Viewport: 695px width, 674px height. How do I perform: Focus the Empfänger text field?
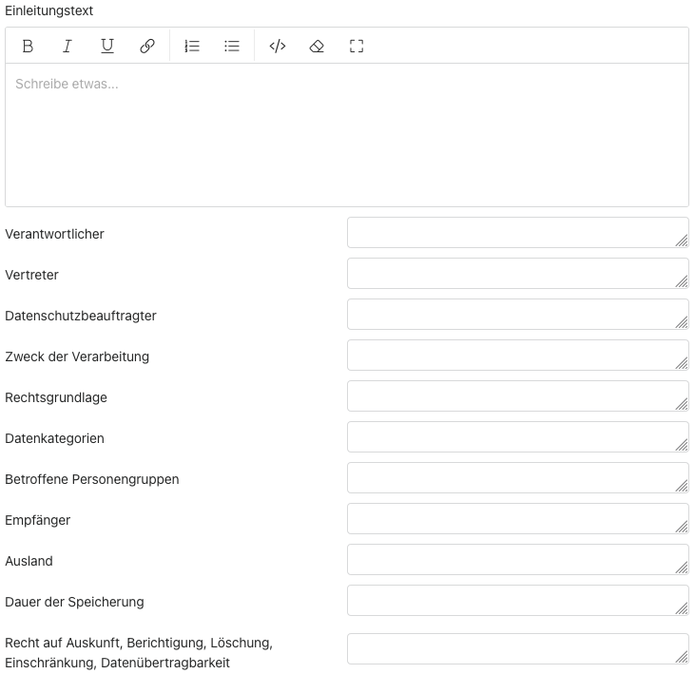tap(516, 519)
